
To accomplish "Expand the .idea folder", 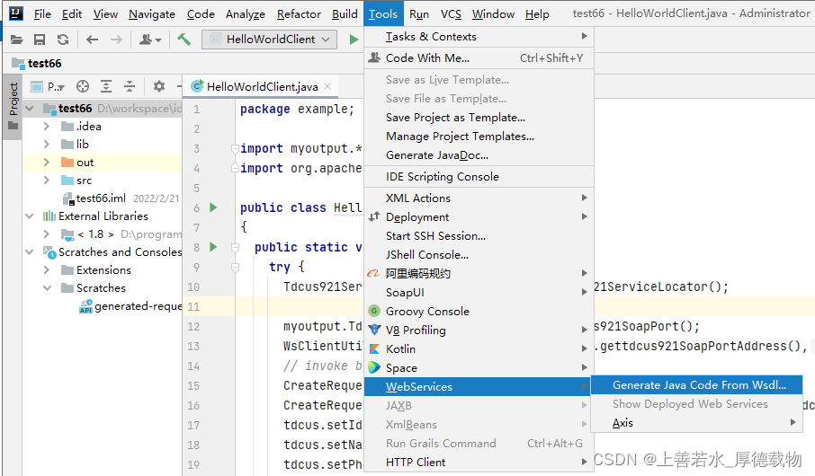I will (47, 126).
